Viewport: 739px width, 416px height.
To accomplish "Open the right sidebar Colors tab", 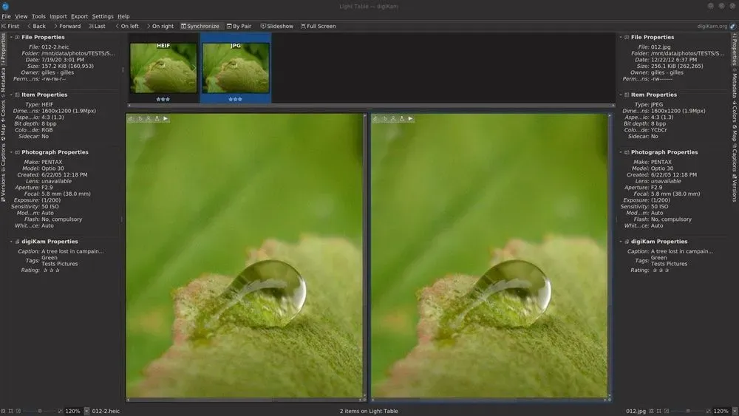I will [735, 112].
